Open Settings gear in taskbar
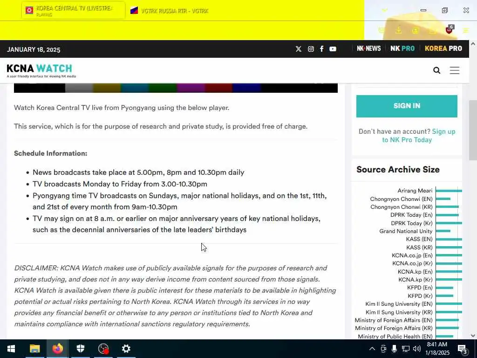Screen dimensions: 477x358 126,349
